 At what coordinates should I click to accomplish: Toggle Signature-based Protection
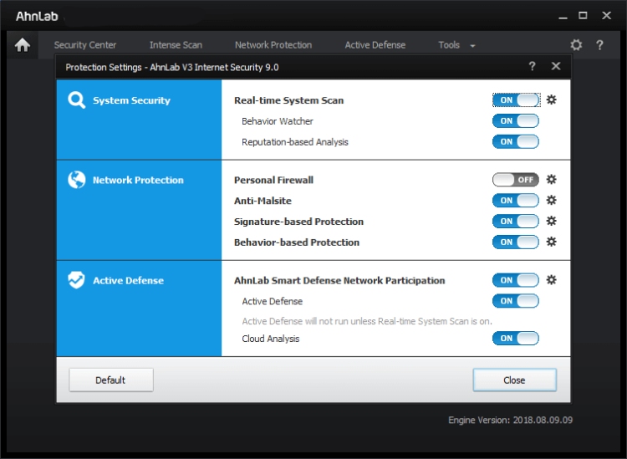516,221
